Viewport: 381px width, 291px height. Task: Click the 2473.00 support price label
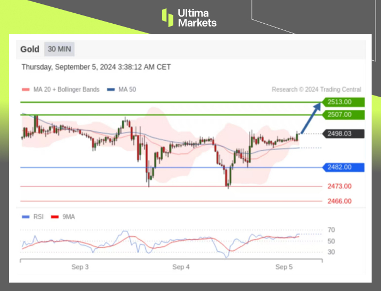click(339, 187)
